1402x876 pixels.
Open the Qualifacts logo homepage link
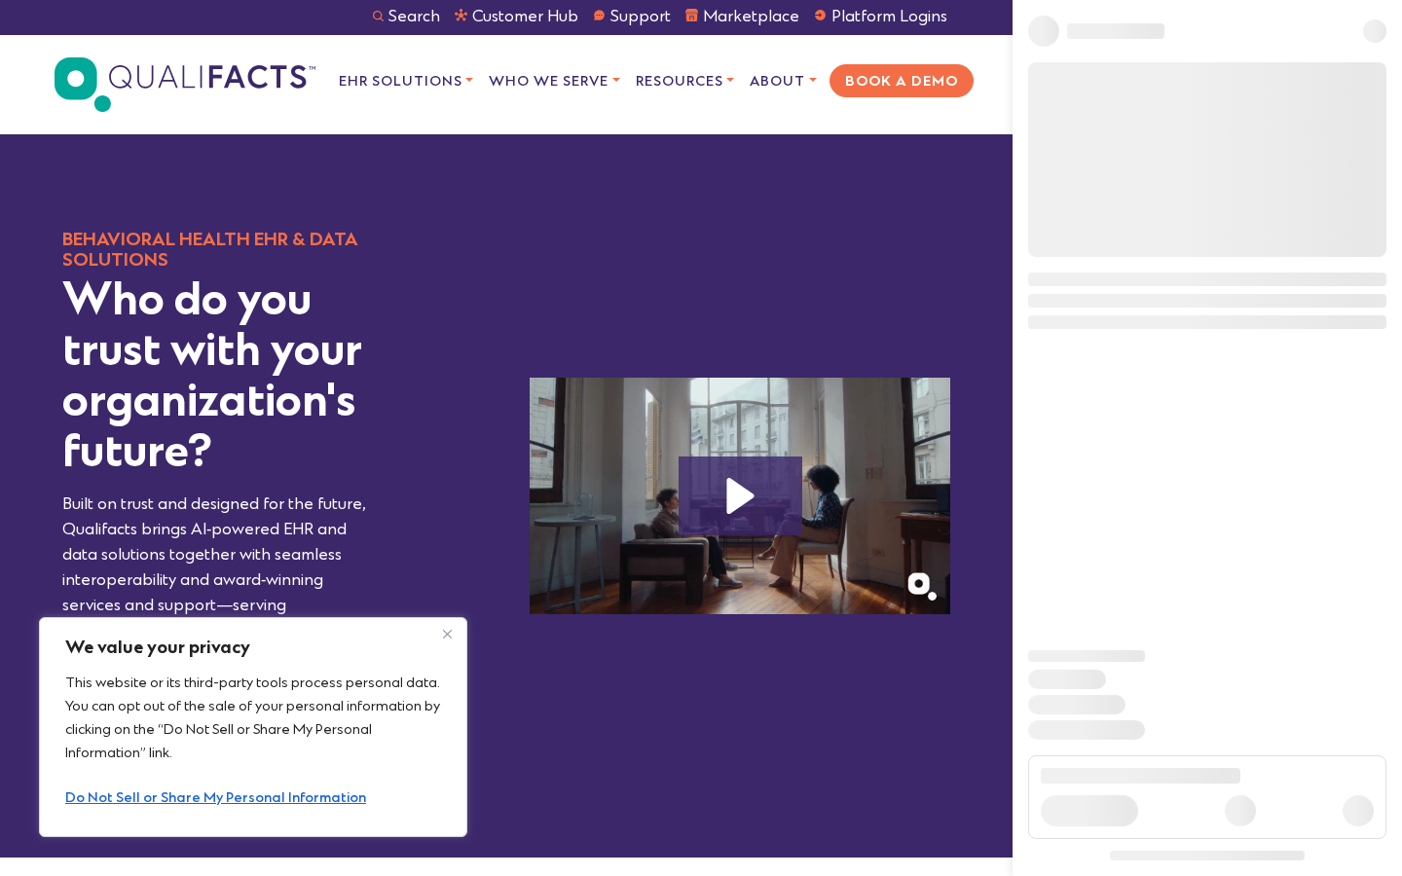coord(185,84)
